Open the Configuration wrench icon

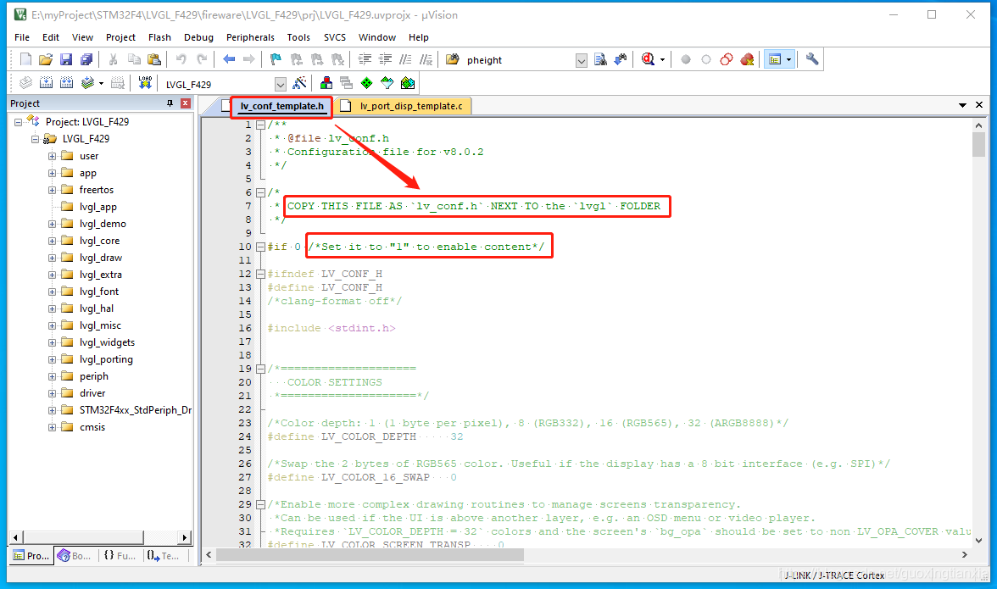(x=812, y=59)
